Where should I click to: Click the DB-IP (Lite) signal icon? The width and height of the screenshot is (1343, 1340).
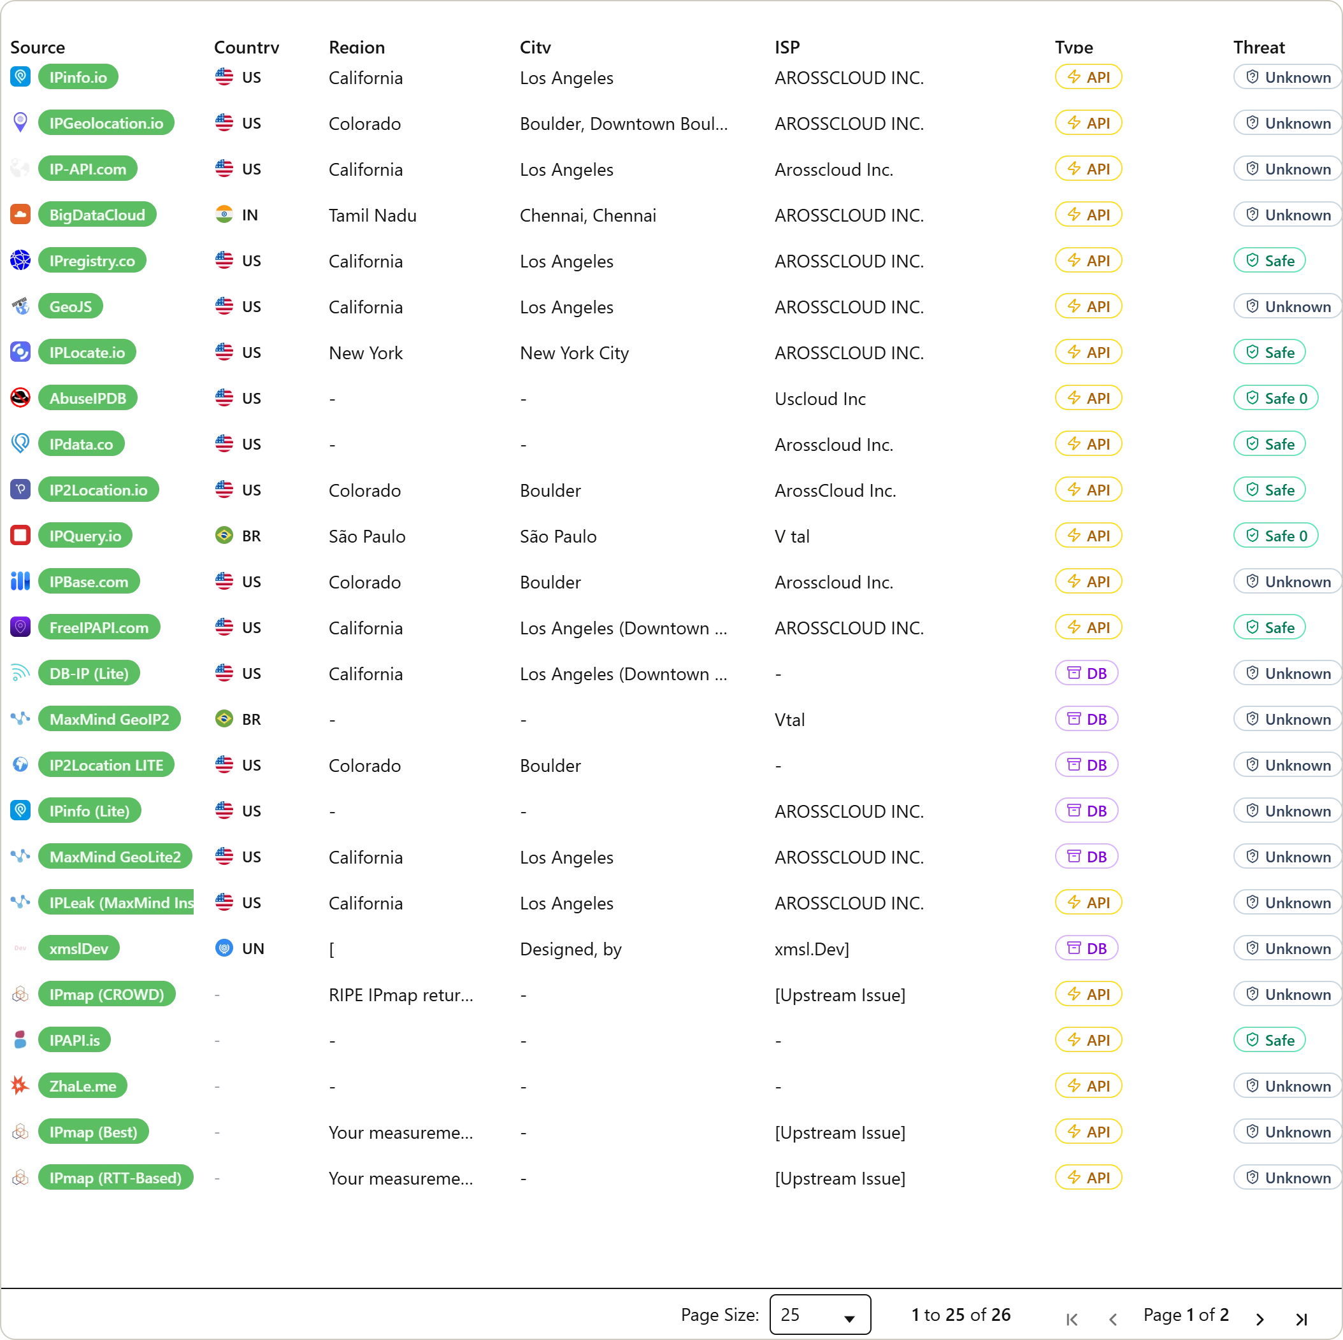click(x=20, y=673)
